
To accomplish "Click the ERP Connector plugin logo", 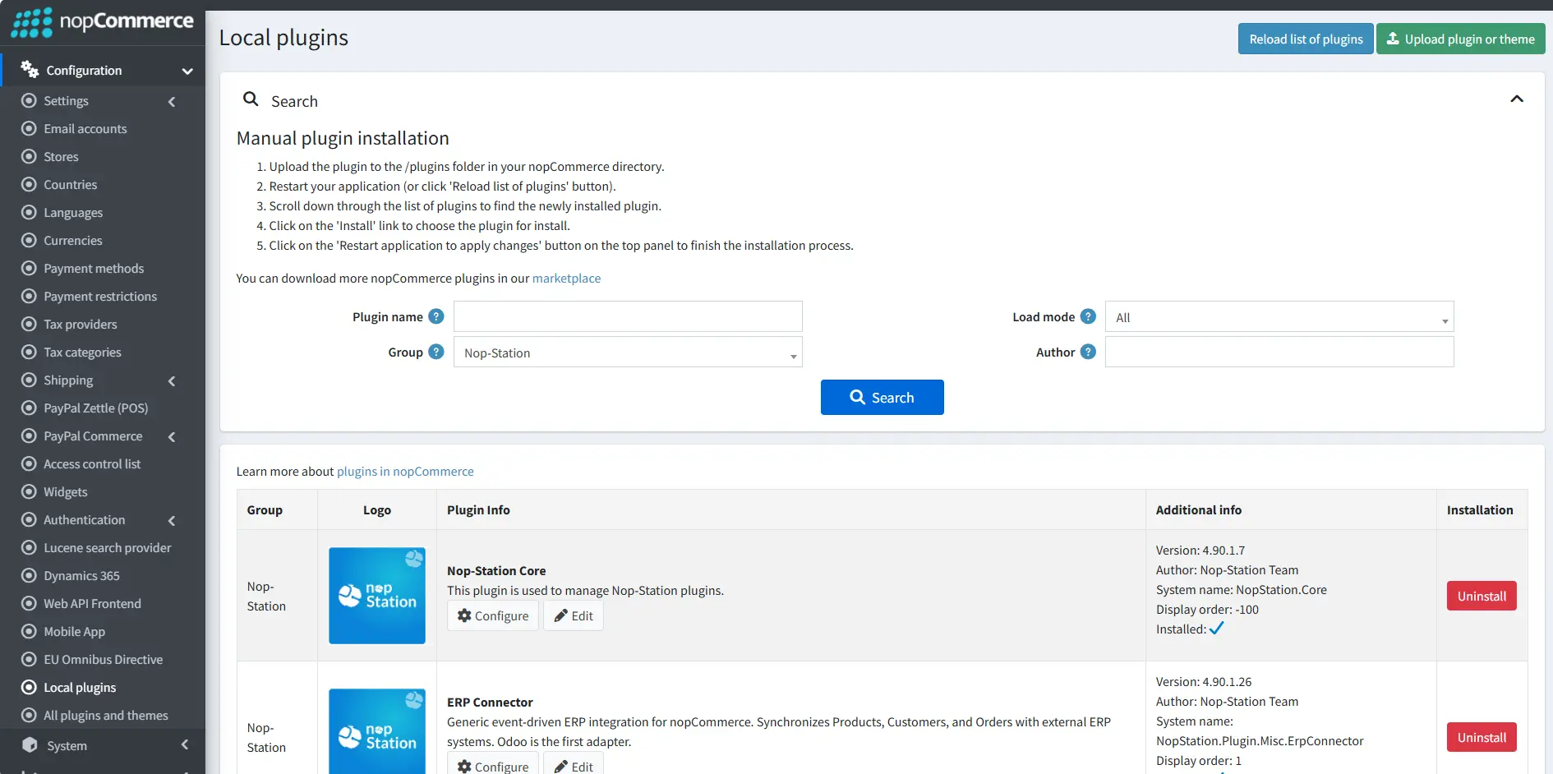I will pyautogui.click(x=377, y=731).
